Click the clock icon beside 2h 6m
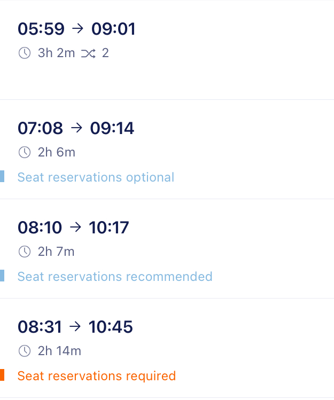The image size is (334, 400). (x=25, y=152)
